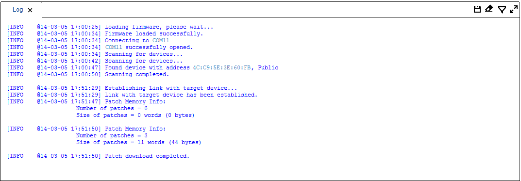Select the 'Loading firmware, please wait...' log entry
521x181 pixels.
(x=110, y=27)
